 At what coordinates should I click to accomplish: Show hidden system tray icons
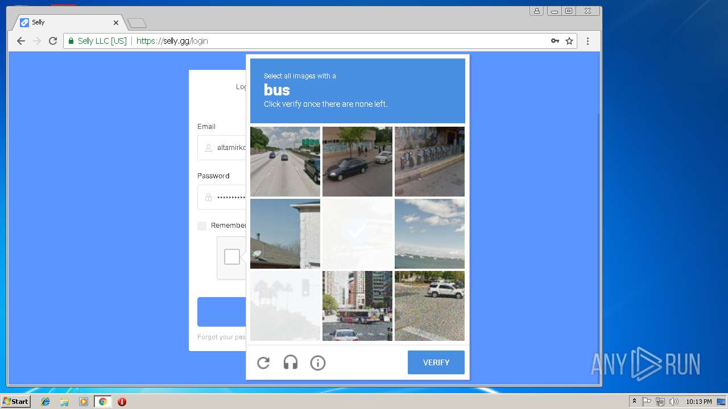tap(634, 402)
